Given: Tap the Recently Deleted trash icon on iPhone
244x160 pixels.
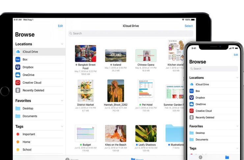Looking at the screenshot, I should [x=192, y=117].
